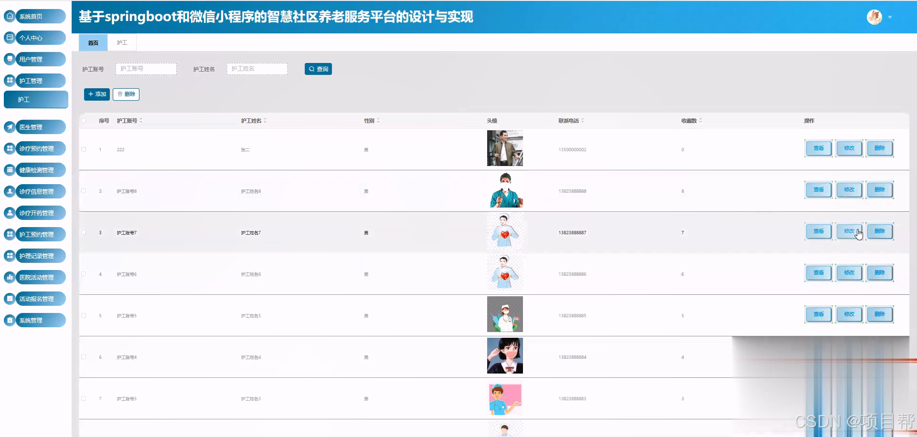
Task: Click 修改 for row 222
Action: tap(849, 148)
